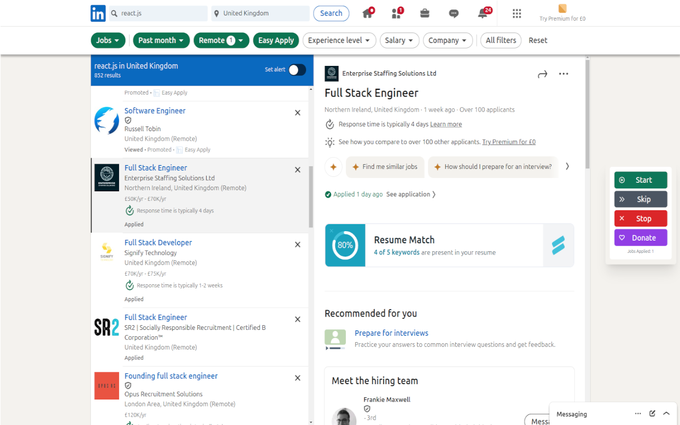Open the Salary filter dropdown

(x=399, y=40)
